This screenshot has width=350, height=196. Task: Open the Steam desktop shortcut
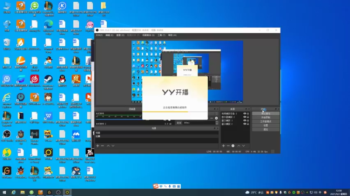[48, 81]
